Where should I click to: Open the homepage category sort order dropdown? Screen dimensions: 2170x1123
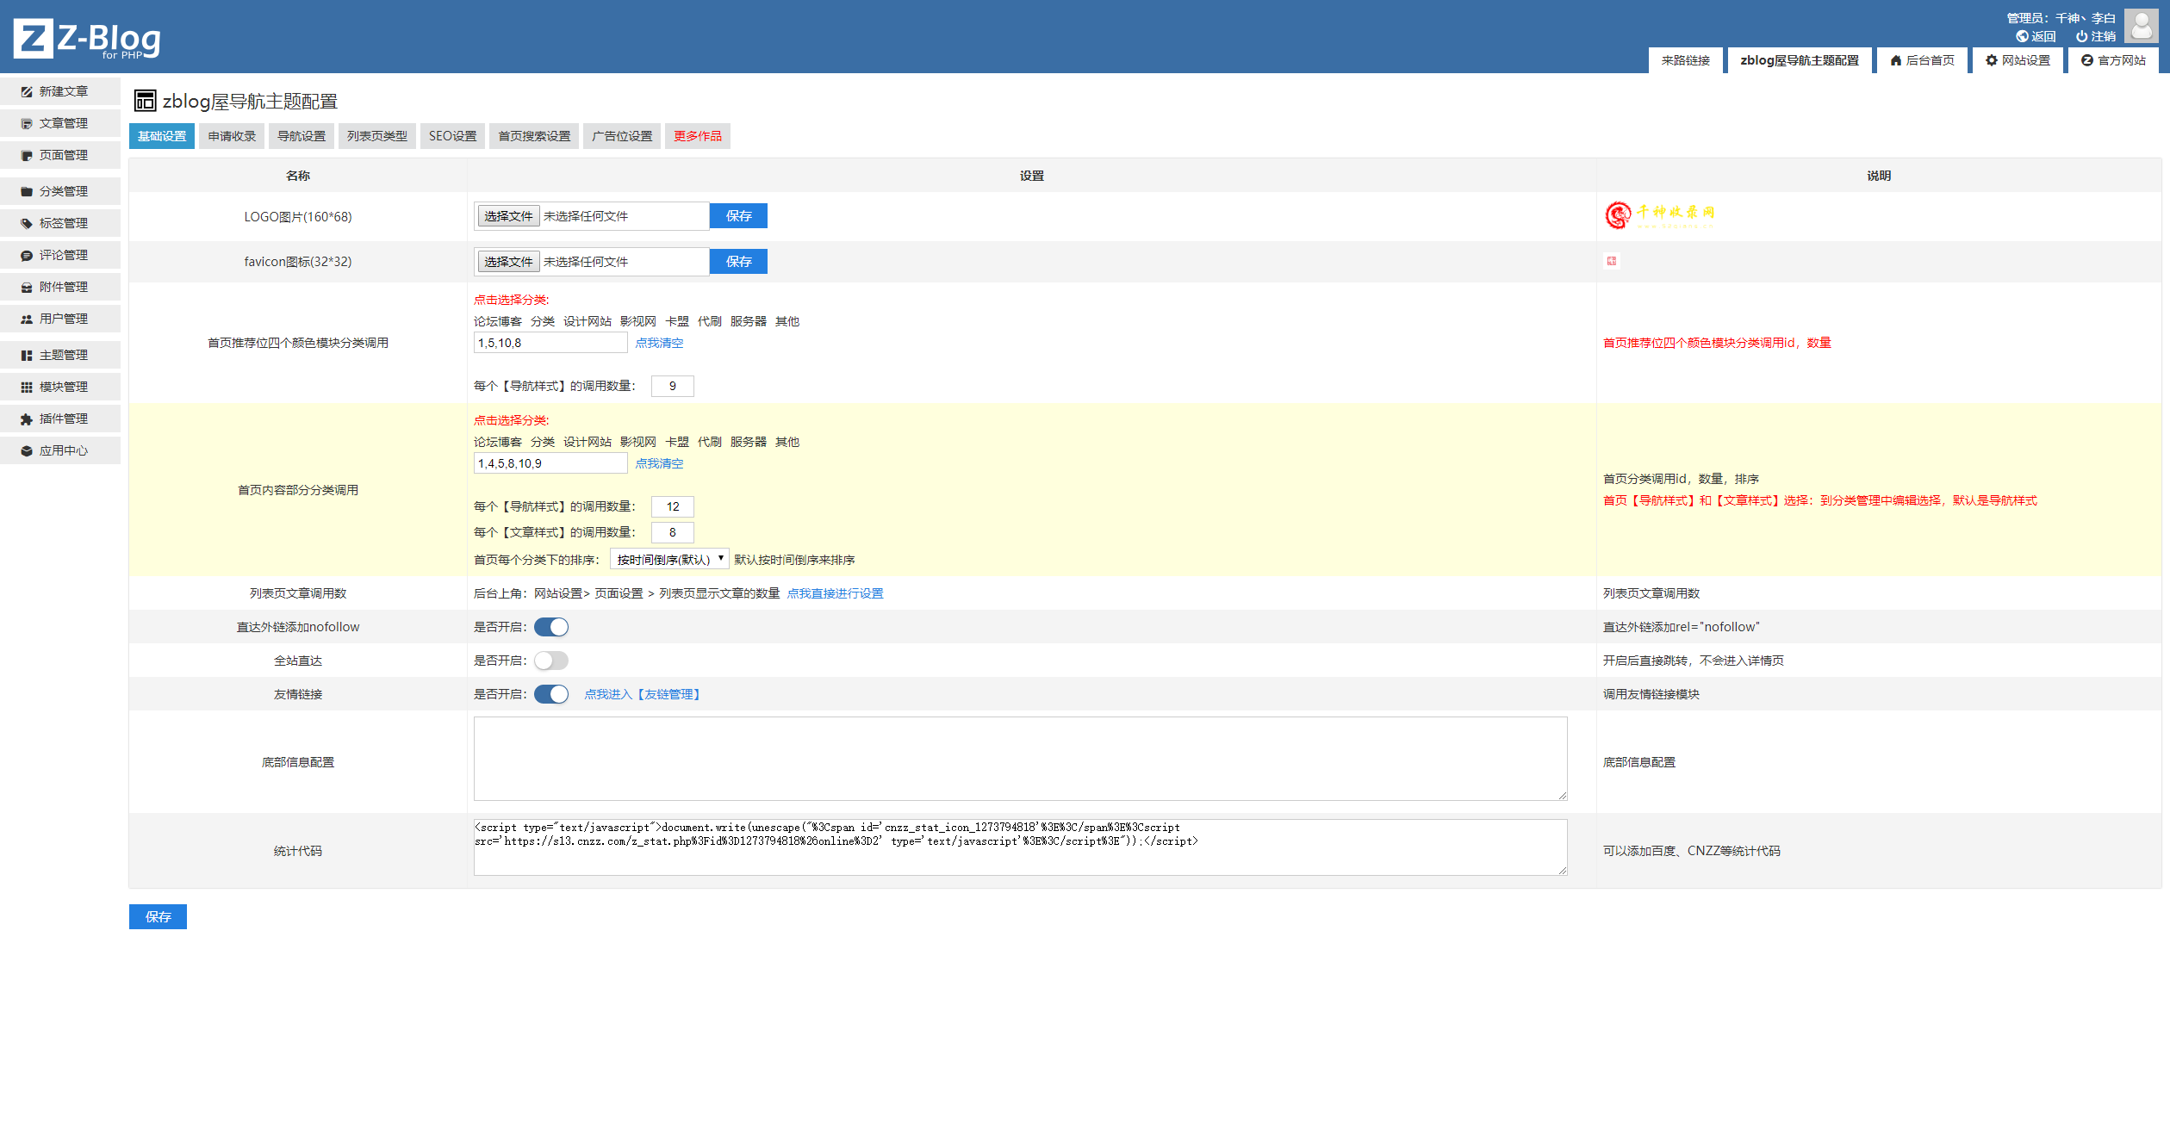(x=669, y=559)
